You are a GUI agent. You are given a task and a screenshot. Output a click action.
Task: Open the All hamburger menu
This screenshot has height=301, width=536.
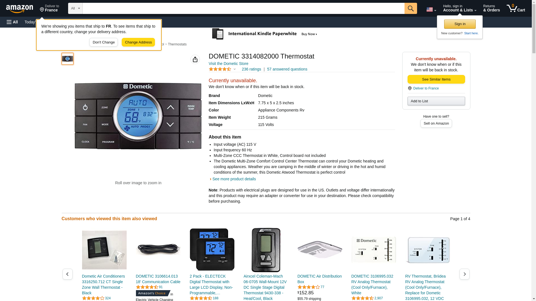(x=12, y=22)
